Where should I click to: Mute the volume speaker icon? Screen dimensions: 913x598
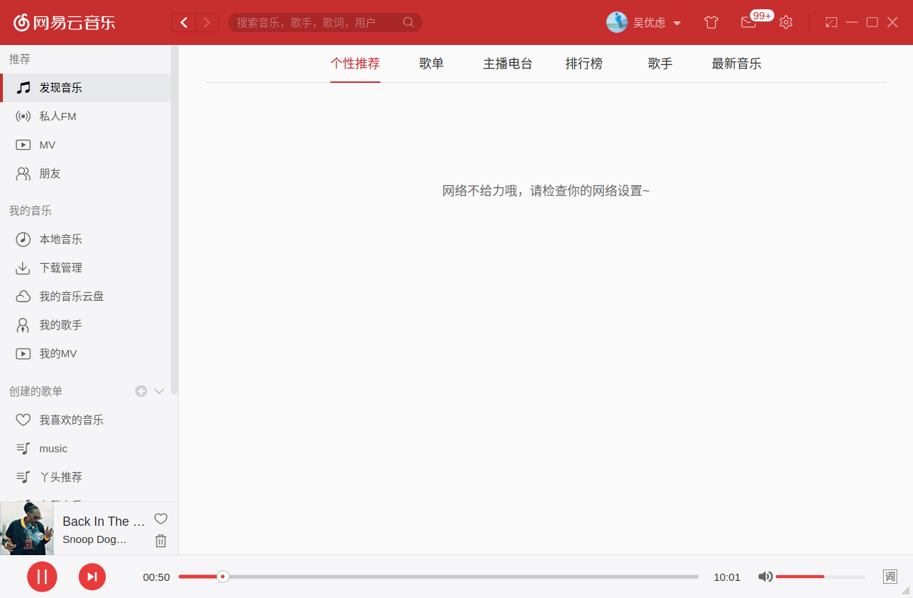(x=765, y=577)
